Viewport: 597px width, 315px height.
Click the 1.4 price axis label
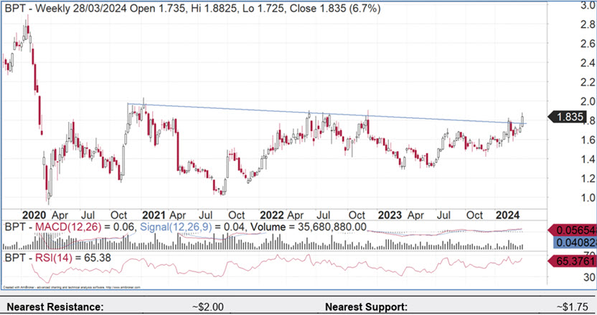point(588,159)
